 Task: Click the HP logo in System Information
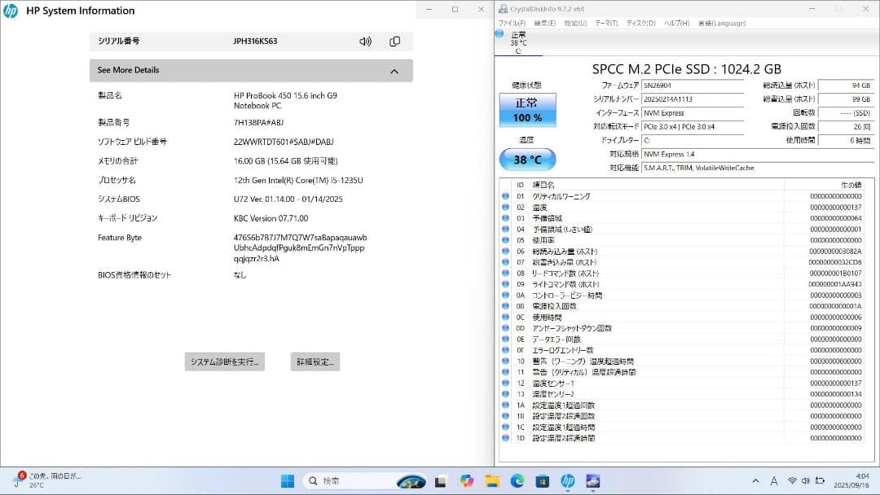[x=11, y=11]
